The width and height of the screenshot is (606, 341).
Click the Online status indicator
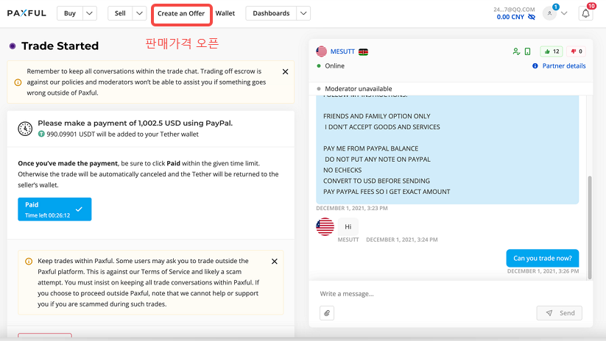331,66
